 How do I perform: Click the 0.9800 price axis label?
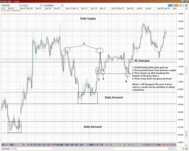[x=180, y=112]
